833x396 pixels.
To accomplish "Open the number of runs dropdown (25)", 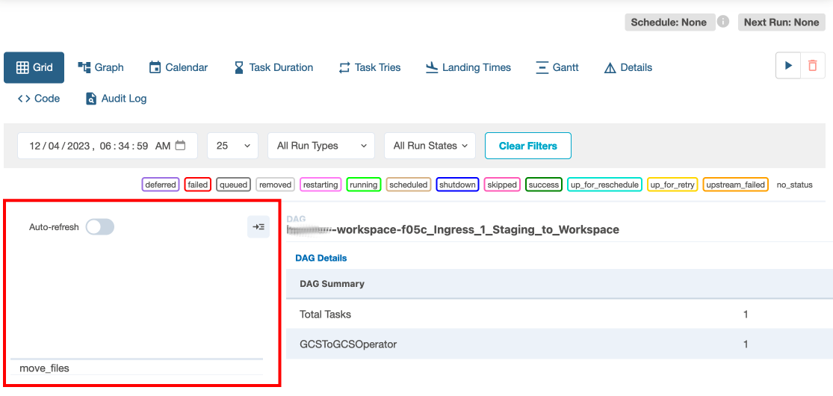I will pos(232,146).
